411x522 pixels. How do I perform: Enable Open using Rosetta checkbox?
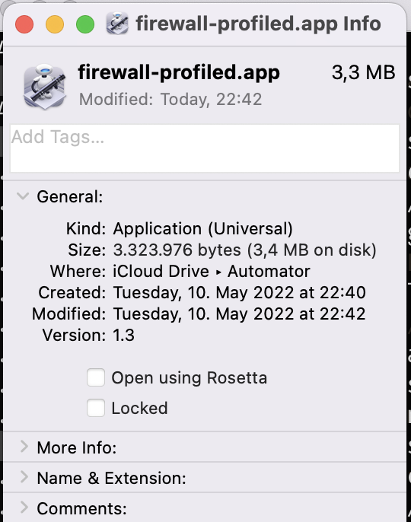(x=96, y=377)
